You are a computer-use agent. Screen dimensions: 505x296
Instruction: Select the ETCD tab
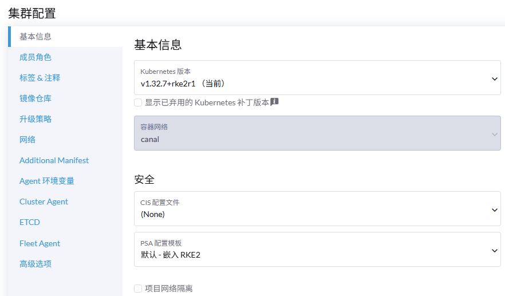tap(30, 222)
